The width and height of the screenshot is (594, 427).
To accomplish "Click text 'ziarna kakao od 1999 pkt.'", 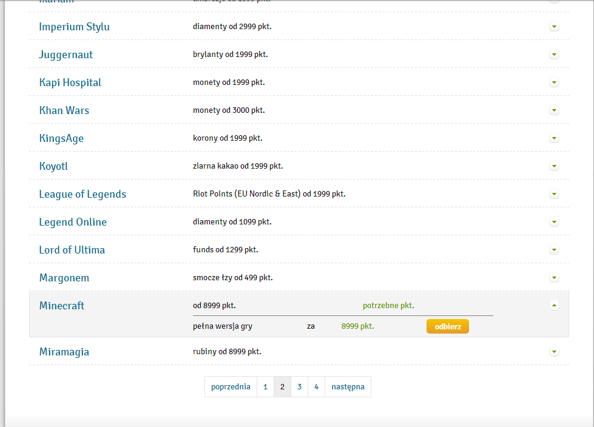I will coord(238,166).
